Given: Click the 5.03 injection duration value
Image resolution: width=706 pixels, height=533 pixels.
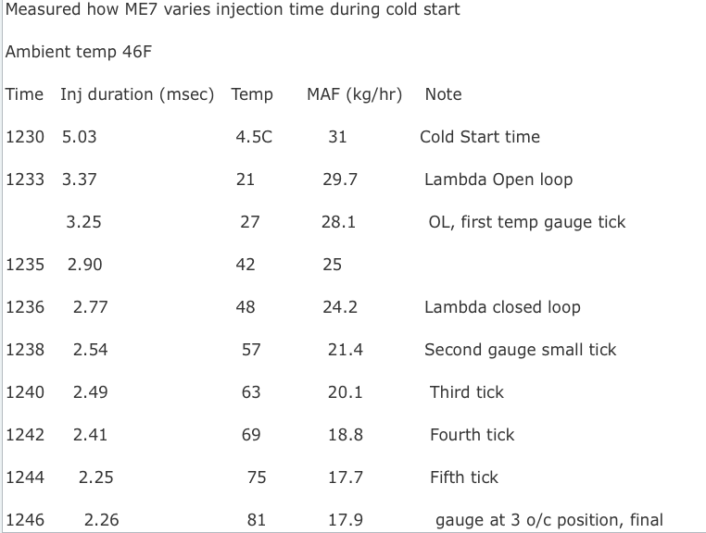Looking at the screenshot, I should pos(79,137).
